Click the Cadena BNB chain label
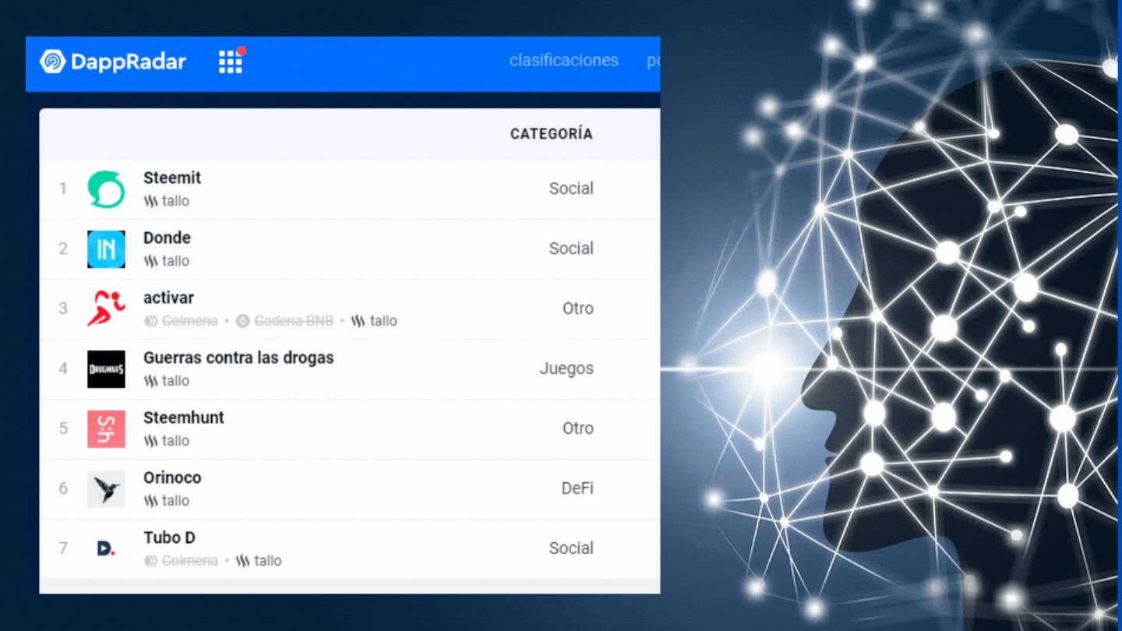Image resolution: width=1122 pixels, height=631 pixels. (x=294, y=321)
